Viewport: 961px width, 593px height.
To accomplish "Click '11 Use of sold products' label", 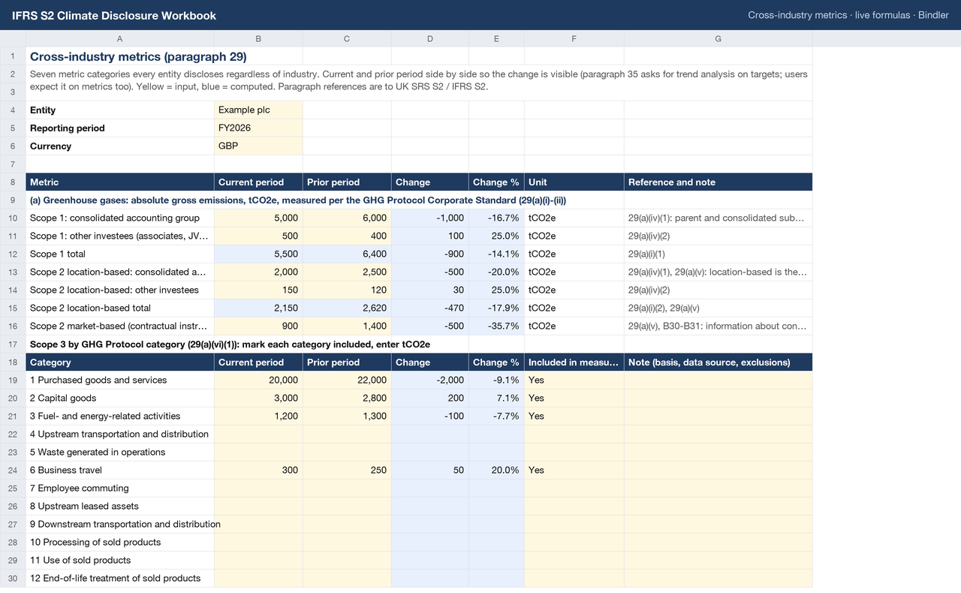I will tap(120, 560).
